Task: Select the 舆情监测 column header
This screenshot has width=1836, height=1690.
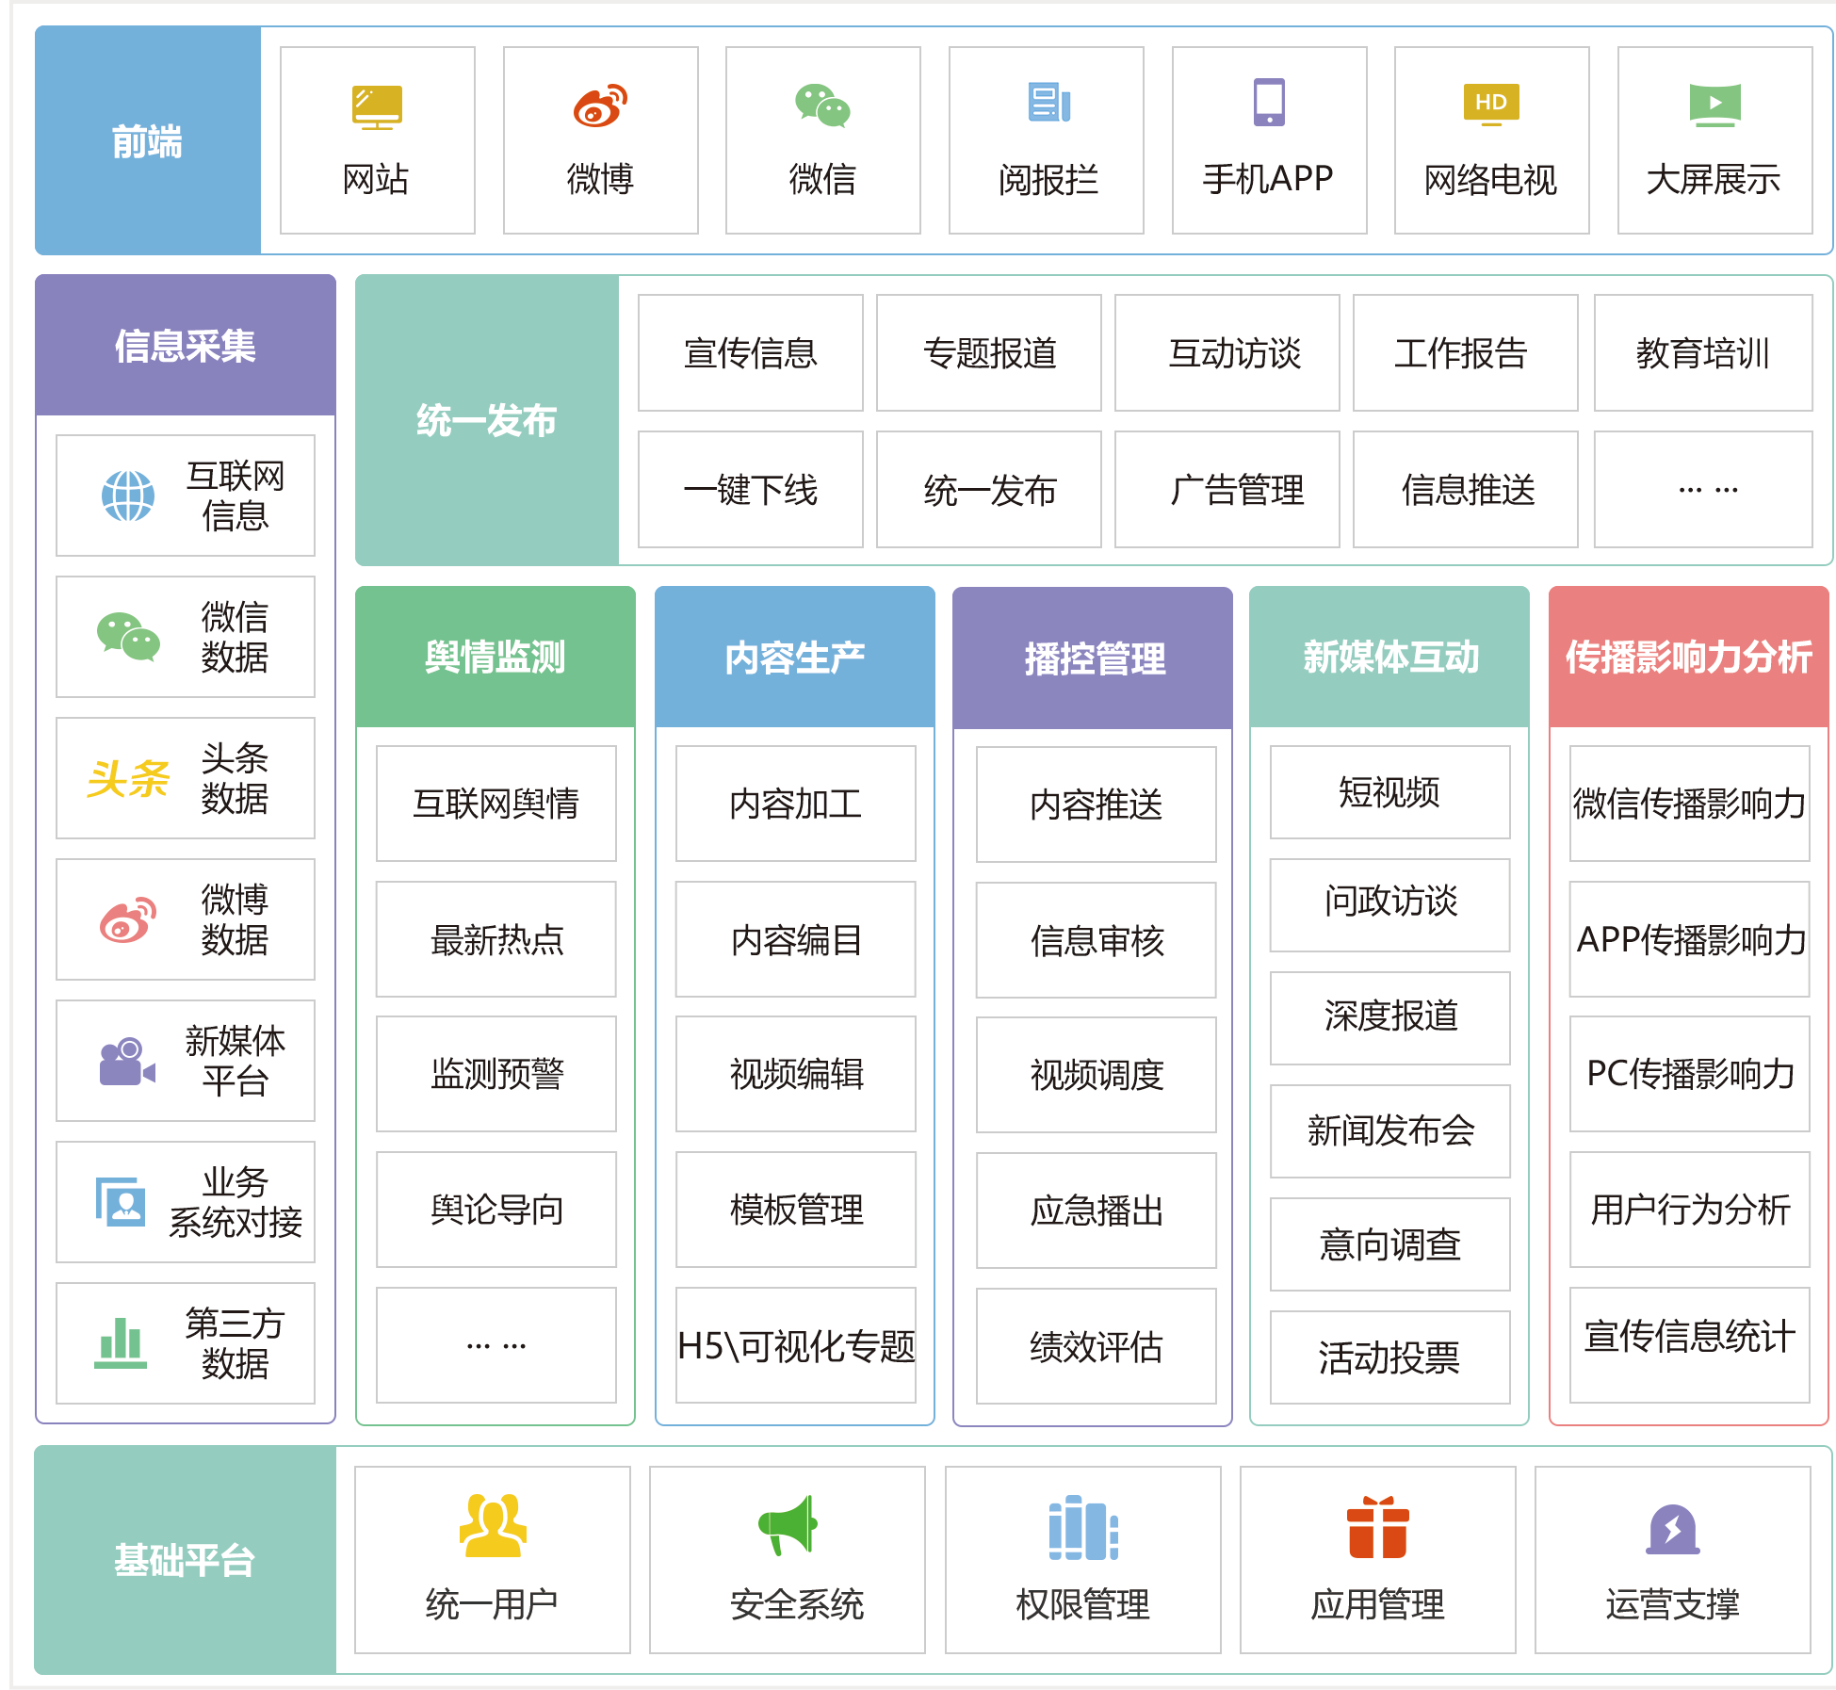Action: pyautogui.click(x=496, y=658)
